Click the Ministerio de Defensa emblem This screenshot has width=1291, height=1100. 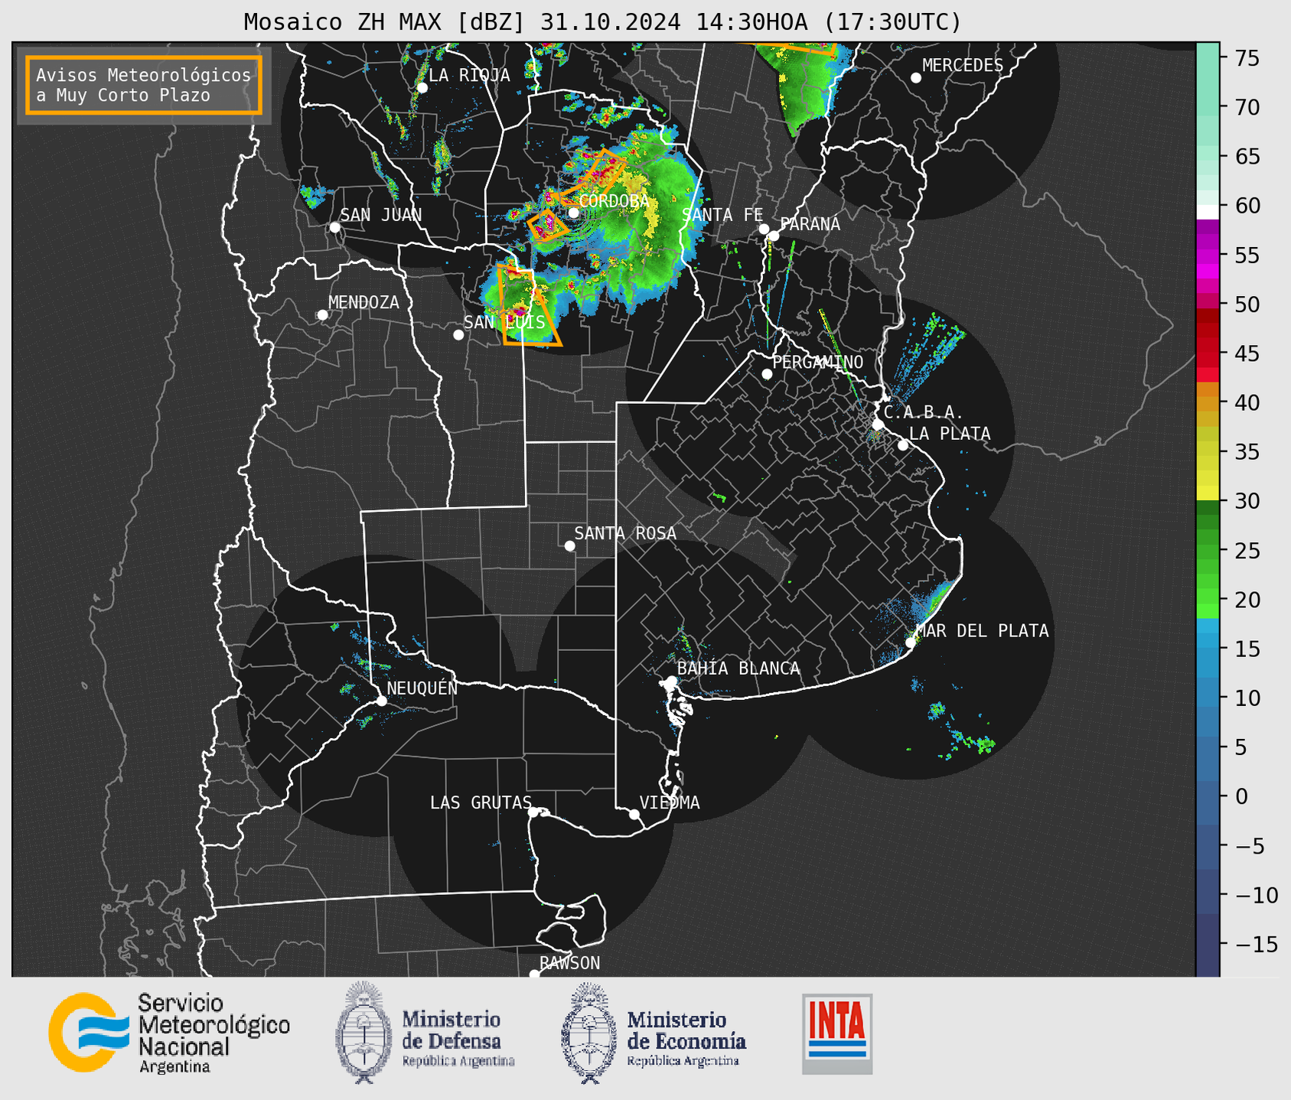point(364,1031)
